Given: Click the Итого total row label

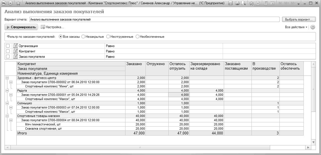Looking at the screenshot, I should 22,133.
